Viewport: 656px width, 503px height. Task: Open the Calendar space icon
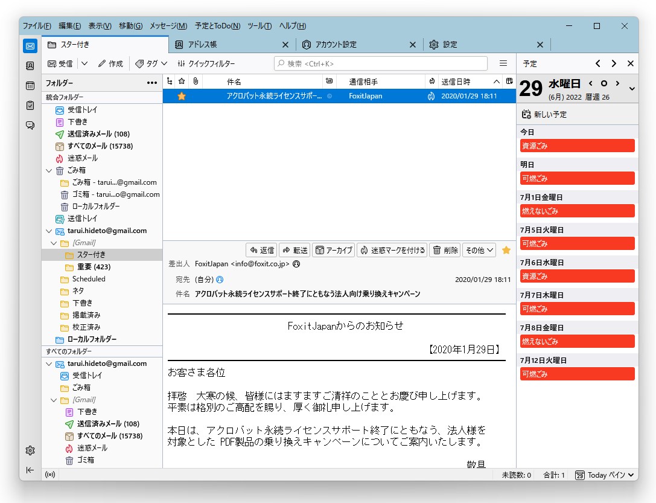coord(30,86)
